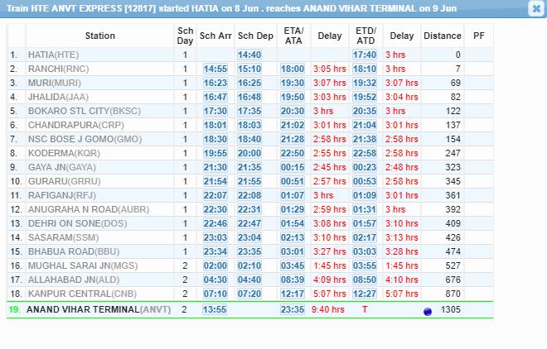Close the train status popup

(535, 8)
